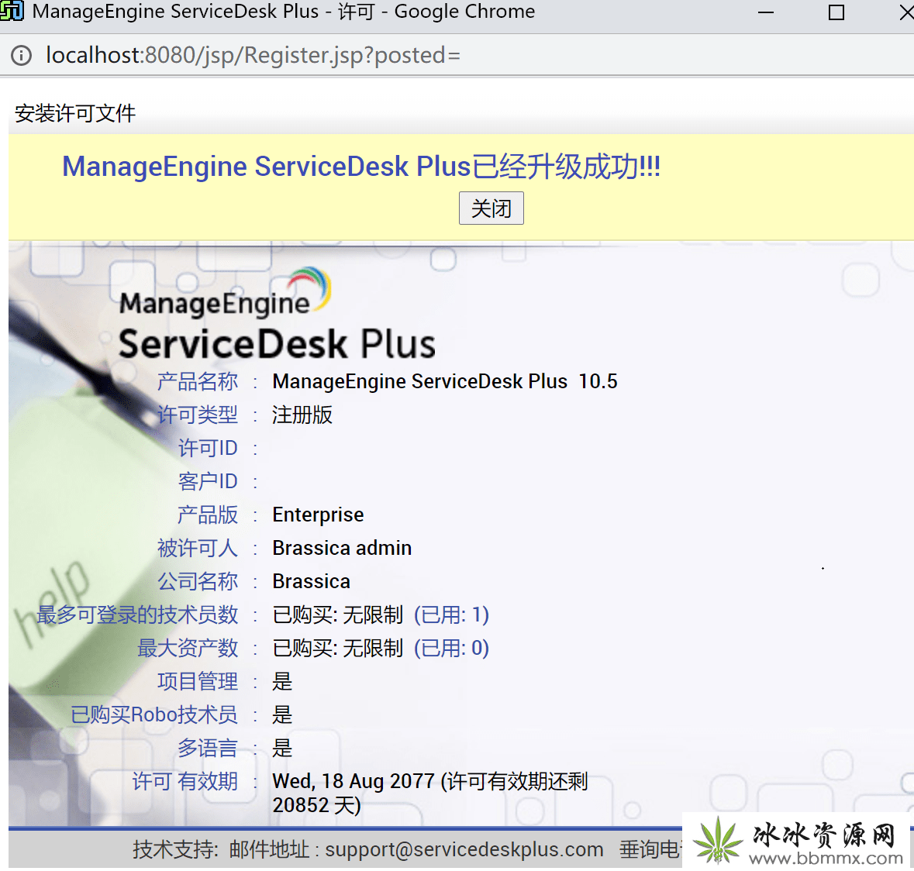914x871 pixels.
Task: Click the 关闭 button
Action: pyautogui.click(x=491, y=208)
